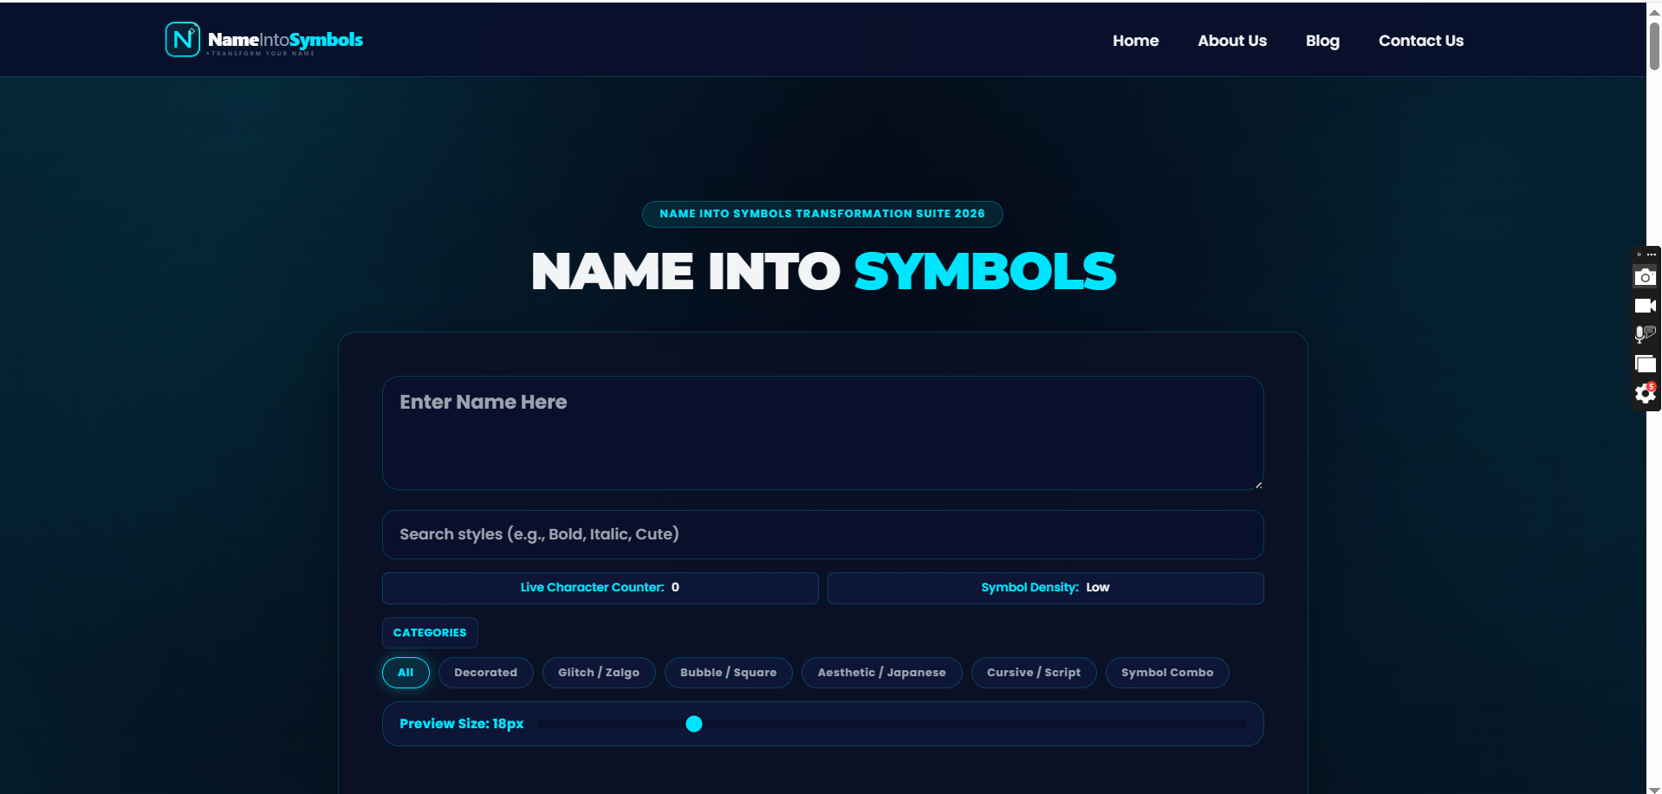Open the settings gear icon with badge
This screenshot has height=794, width=1662.
(x=1645, y=393)
